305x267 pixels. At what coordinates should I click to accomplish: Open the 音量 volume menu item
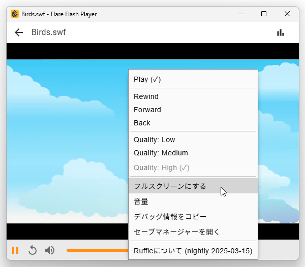coord(193,202)
